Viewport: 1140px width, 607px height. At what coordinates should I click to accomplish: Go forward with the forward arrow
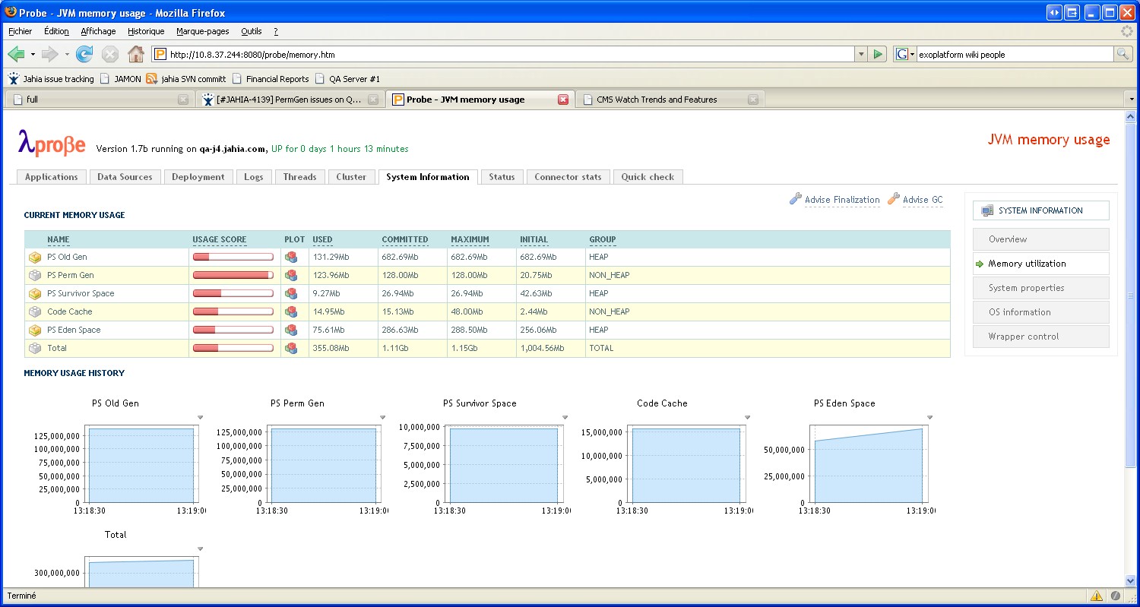click(50, 54)
